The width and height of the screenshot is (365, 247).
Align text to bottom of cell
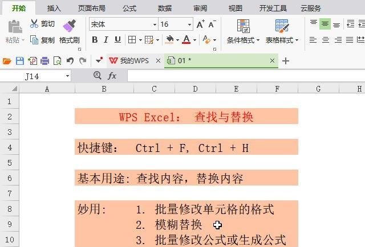[336, 25]
